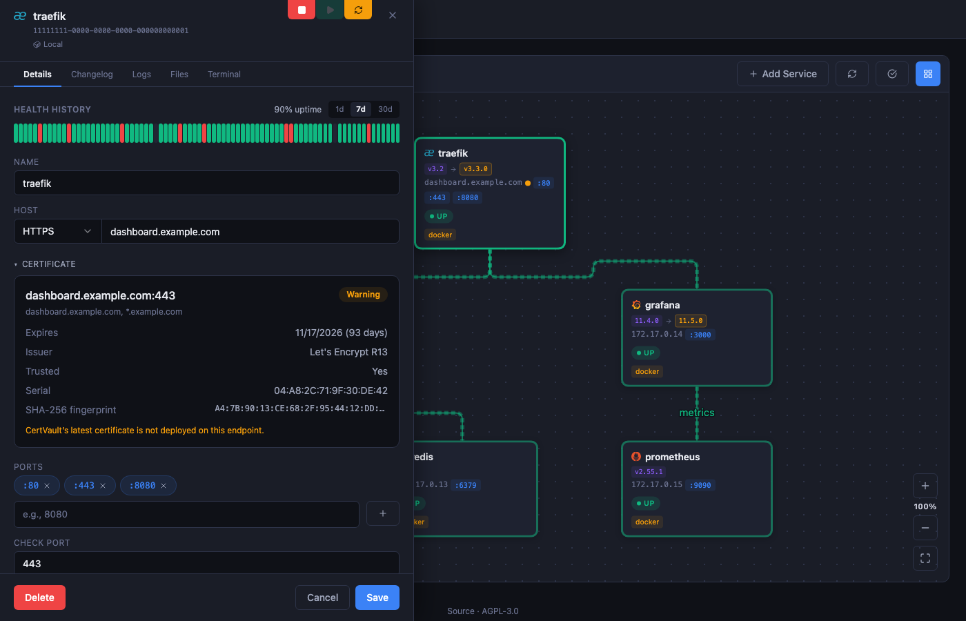The image size is (966, 621).
Task: Click the :9090 port badge on prometheus node
Action: [x=701, y=485]
